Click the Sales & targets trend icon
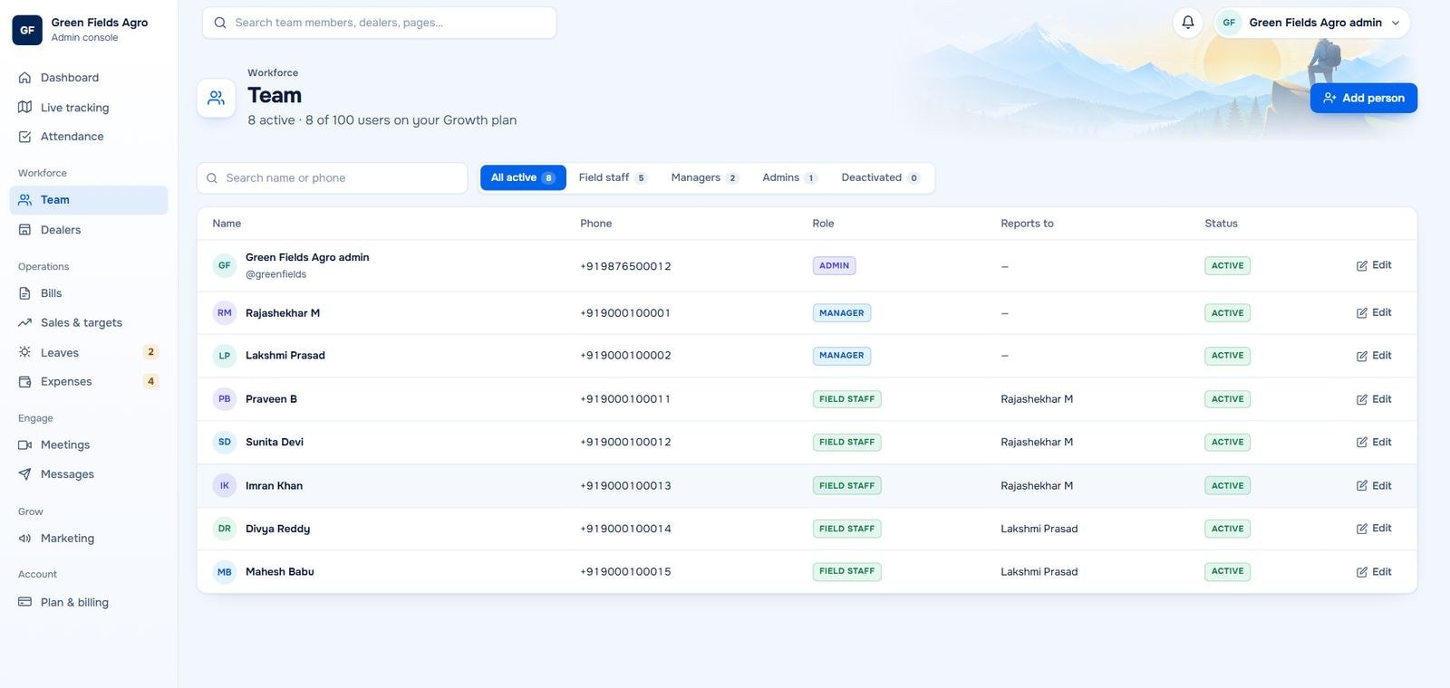This screenshot has width=1450, height=688. (x=24, y=323)
